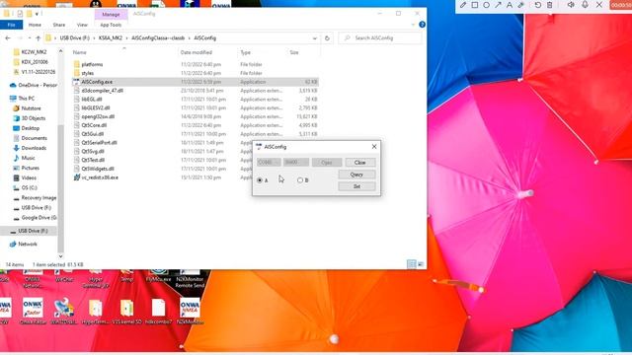Collapse the ribbon chevron
Viewport: 632px width, 355px height.
click(413, 25)
